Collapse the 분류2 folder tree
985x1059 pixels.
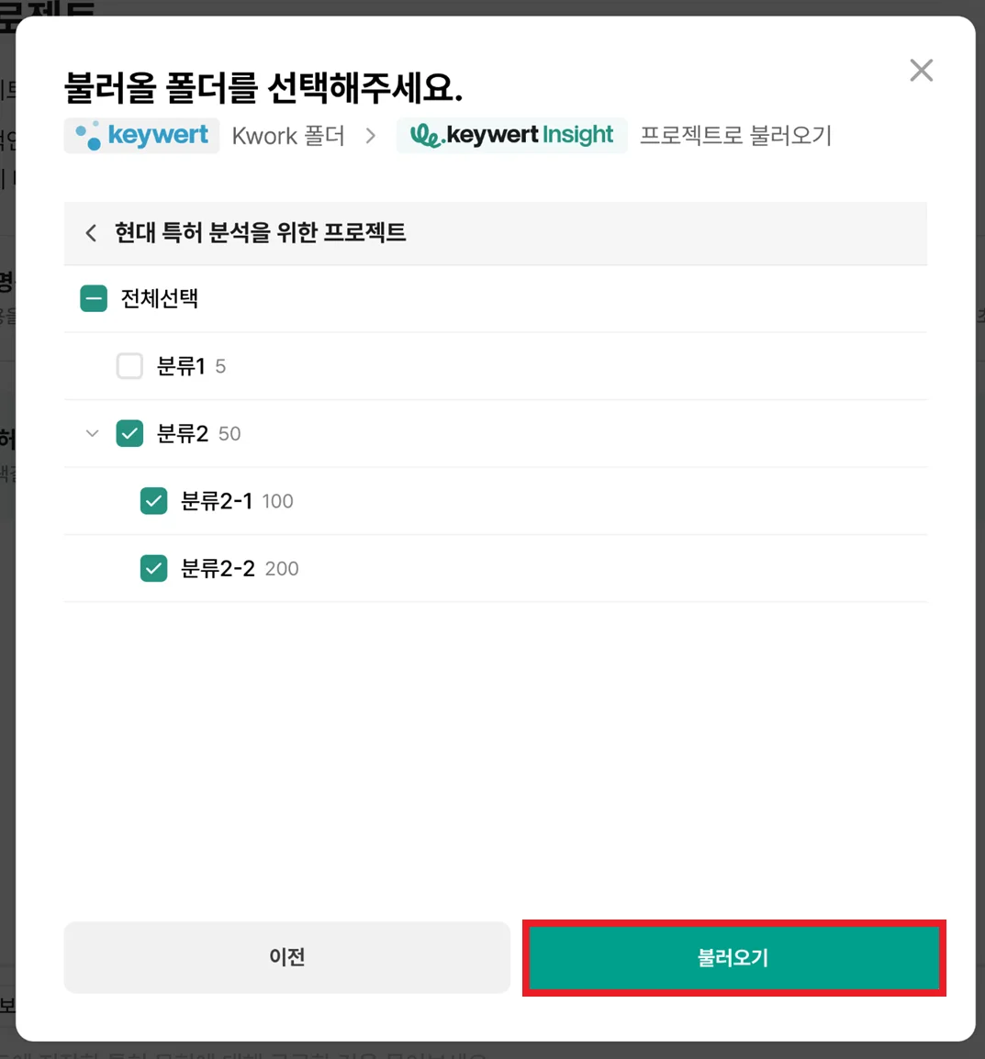92,433
